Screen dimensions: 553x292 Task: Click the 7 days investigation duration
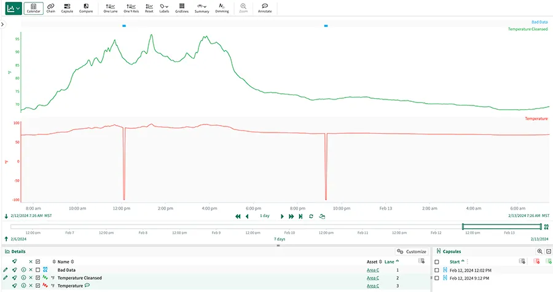[x=280, y=239]
